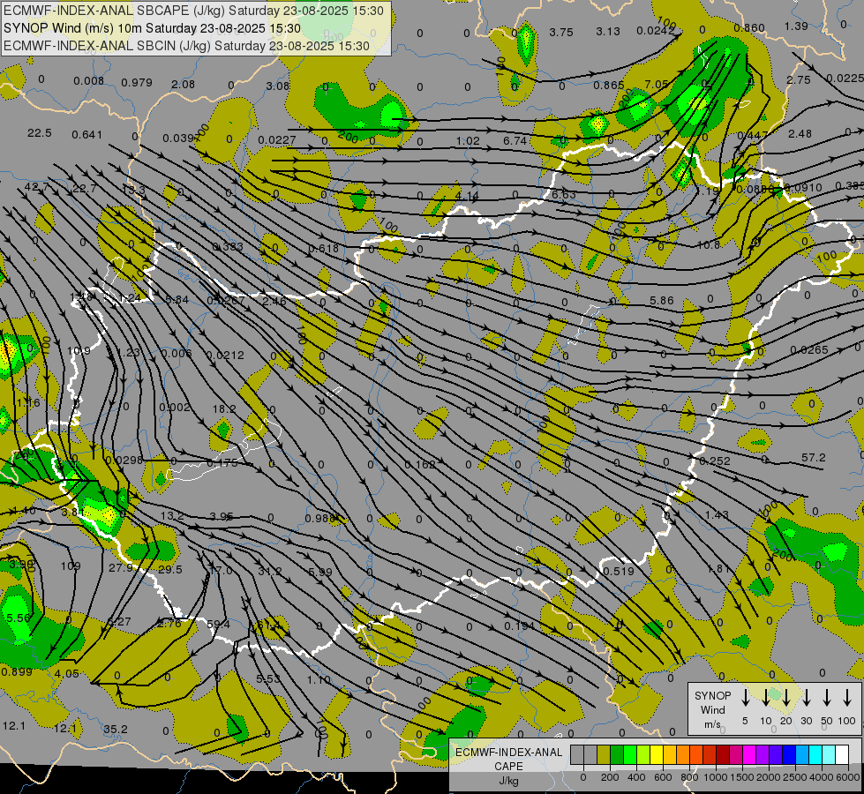Click the 3.08 value on the map
The width and height of the screenshot is (864, 794).
pos(278,86)
